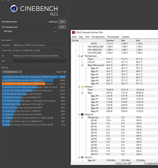Select the Ядро #3 power row at 1.67 W
This screenshot has width=158, height=168.
coord(115,105)
